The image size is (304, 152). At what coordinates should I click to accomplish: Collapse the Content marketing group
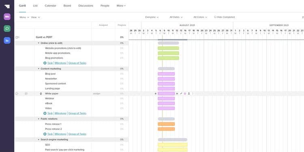pyautogui.click(x=39, y=69)
